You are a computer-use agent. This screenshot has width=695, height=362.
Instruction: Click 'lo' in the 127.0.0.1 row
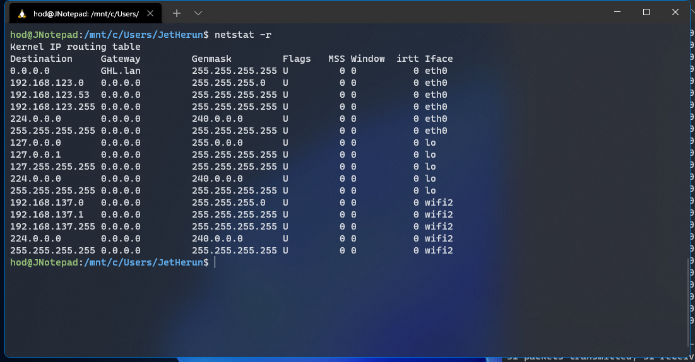point(431,154)
